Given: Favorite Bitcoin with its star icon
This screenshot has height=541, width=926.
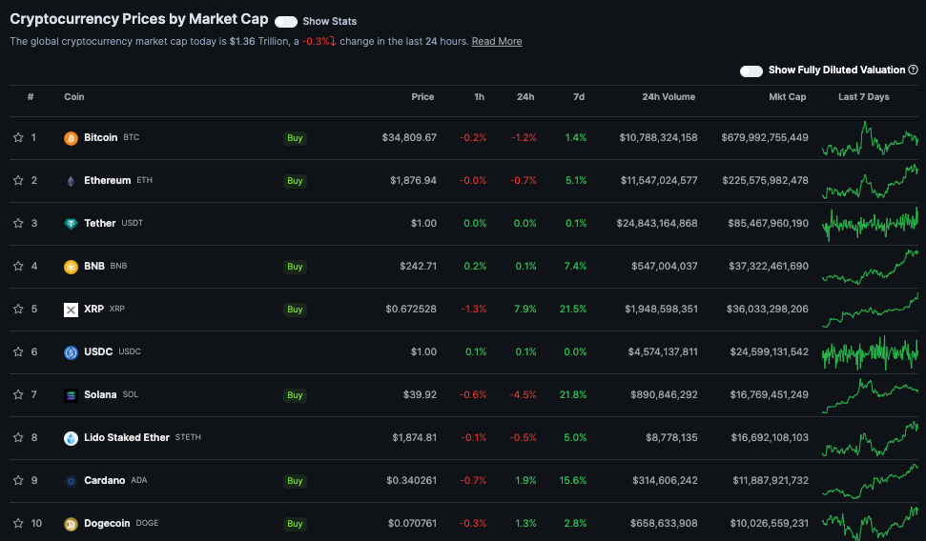Looking at the screenshot, I should [18, 137].
